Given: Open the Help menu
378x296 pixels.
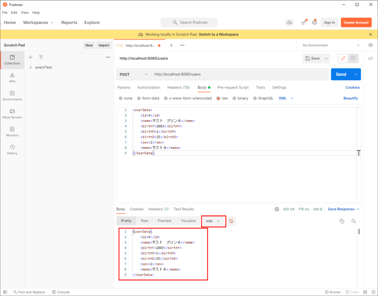Looking at the screenshot, I should (x=36, y=13).
